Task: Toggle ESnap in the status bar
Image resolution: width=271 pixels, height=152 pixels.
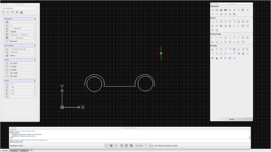Action: [126, 146]
